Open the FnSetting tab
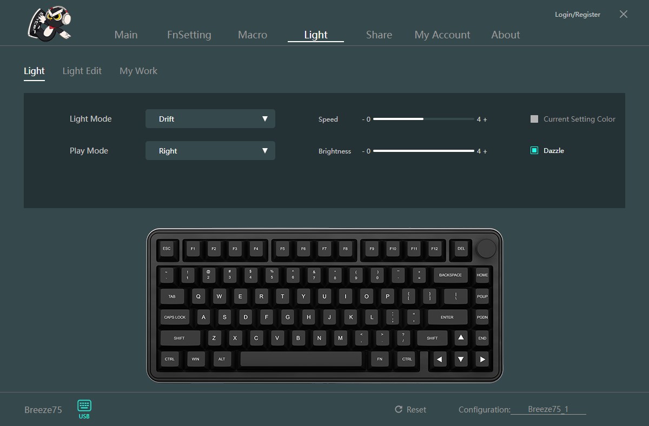This screenshot has height=426, width=649. tap(189, 35)
